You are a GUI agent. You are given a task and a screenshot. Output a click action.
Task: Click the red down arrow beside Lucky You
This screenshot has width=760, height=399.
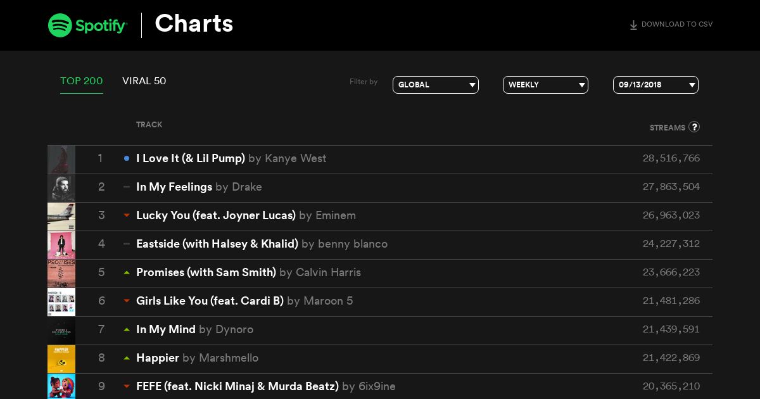127,215
